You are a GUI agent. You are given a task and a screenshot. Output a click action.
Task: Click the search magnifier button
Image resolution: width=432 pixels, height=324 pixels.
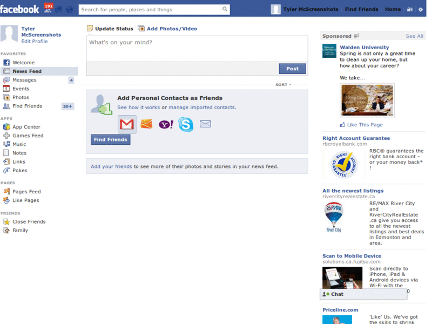coord(225,9)
